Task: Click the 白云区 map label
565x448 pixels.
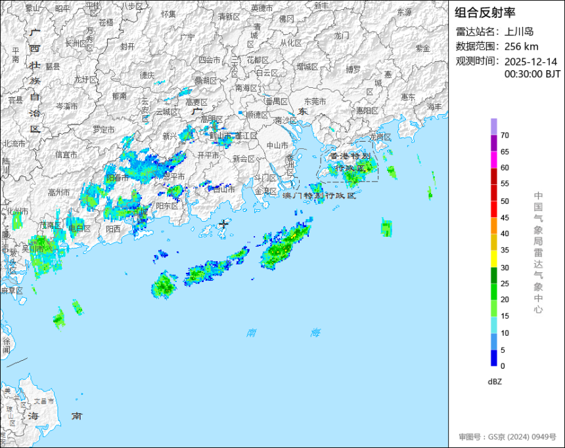Action: [x=267, y=73]
